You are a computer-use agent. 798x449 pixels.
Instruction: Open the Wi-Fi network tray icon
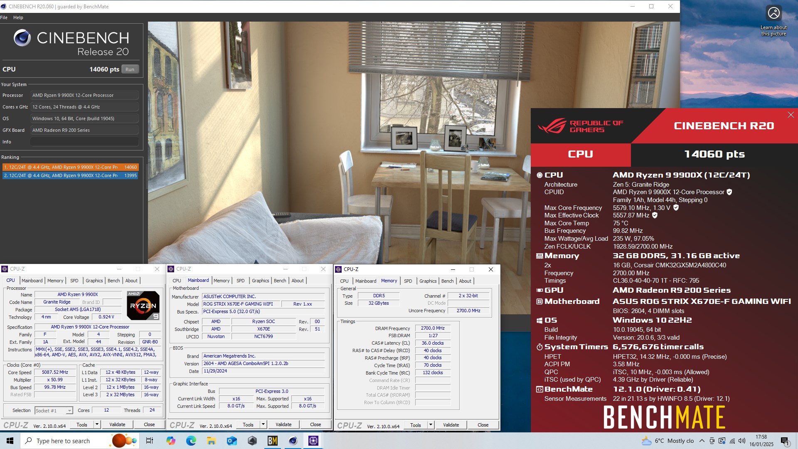tap(732, 441)
